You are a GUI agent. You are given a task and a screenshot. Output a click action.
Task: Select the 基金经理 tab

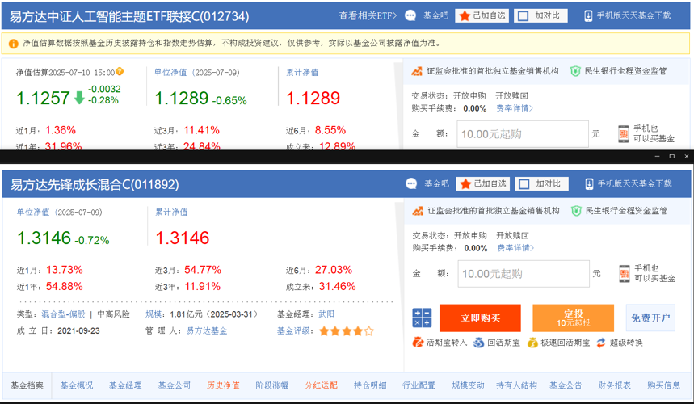[125, 385]
